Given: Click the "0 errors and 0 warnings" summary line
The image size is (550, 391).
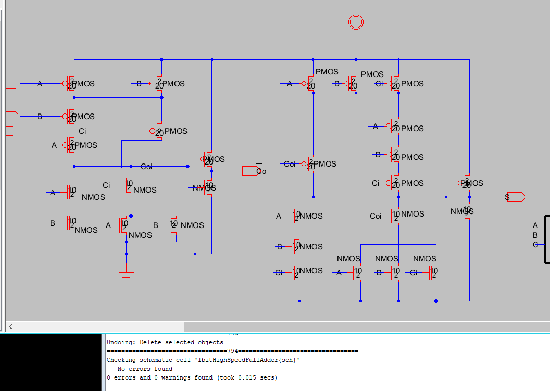Looking at the screenshot, I should pos(192,377).
